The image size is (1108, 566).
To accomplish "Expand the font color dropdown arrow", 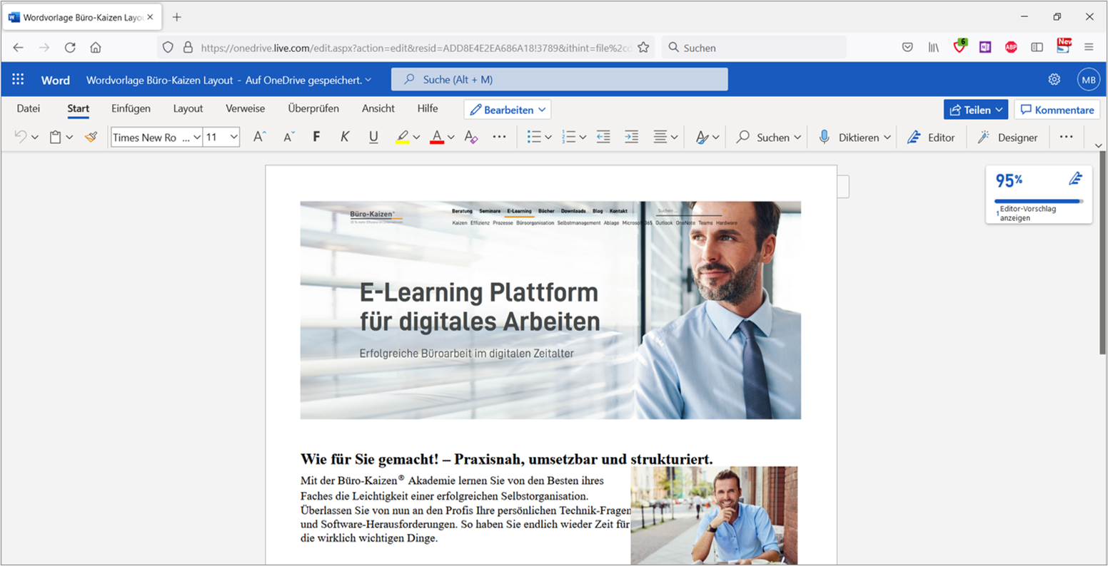I will click(x=451, y=138).
